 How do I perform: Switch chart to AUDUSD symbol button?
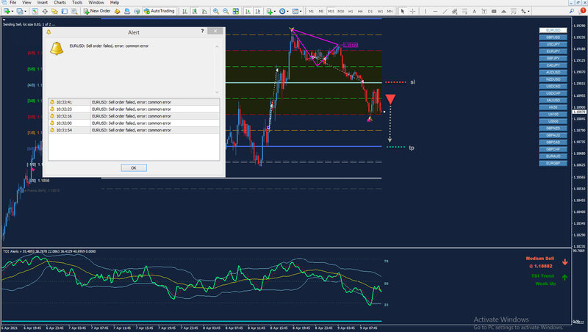pos(553,72)
